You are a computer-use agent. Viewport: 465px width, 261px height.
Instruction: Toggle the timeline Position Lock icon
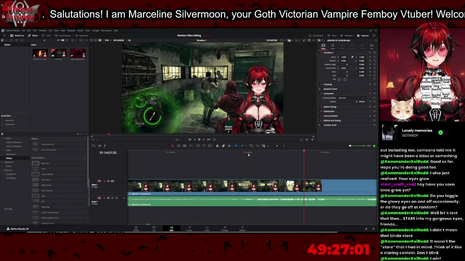(x=229, y=146)
